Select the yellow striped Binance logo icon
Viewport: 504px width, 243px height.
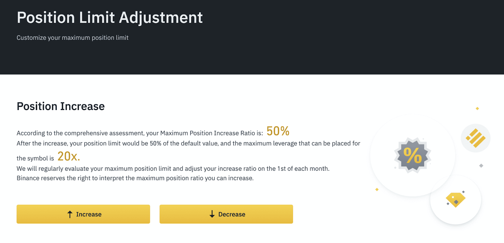(476, 138)
